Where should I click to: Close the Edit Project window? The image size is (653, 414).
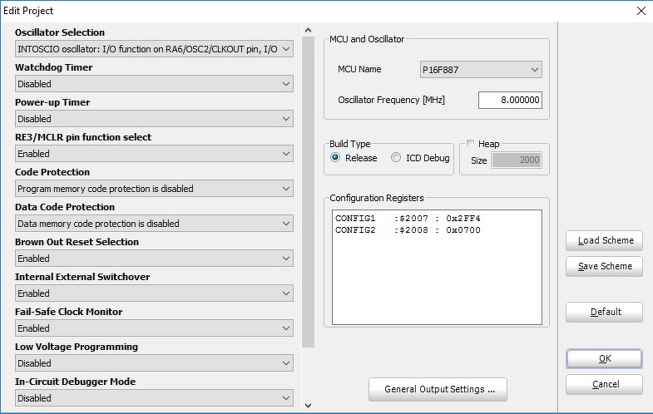(640, 11)
